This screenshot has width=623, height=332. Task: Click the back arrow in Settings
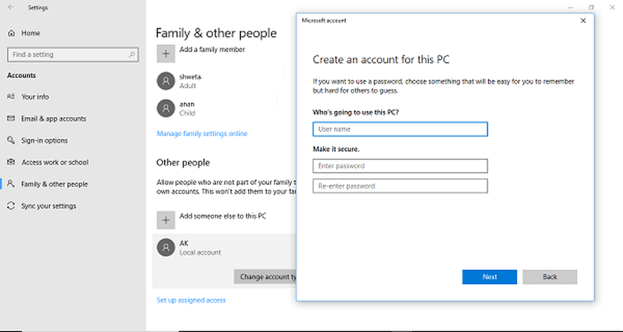11,8
